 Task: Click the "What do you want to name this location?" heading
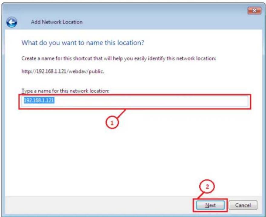click(x=83, y=43)
